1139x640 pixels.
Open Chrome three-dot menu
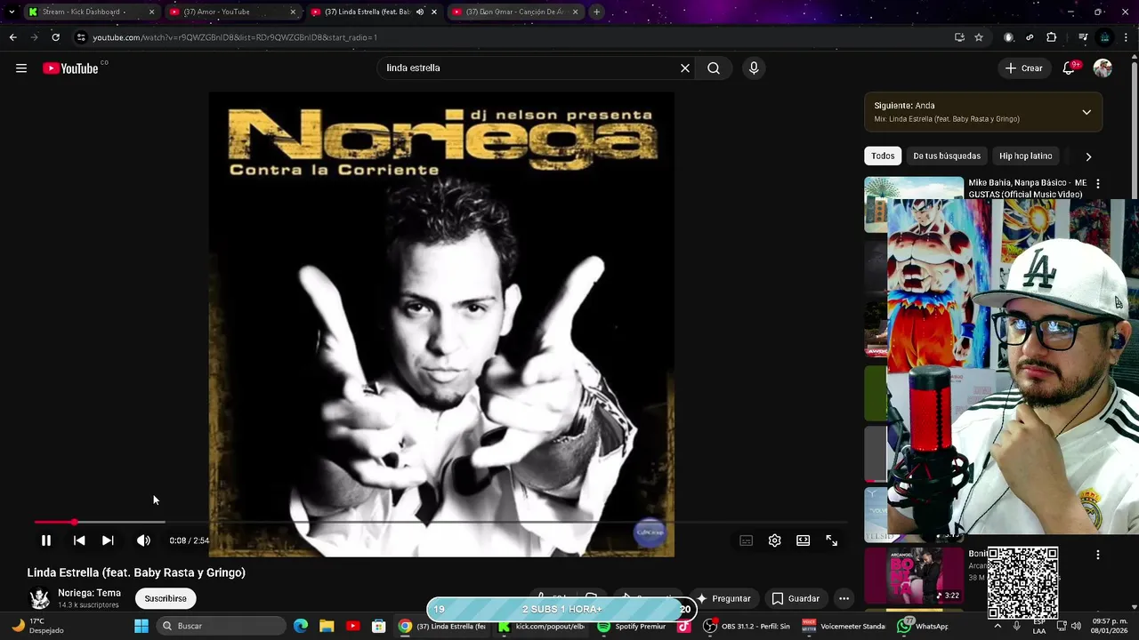coord(1127,37)
